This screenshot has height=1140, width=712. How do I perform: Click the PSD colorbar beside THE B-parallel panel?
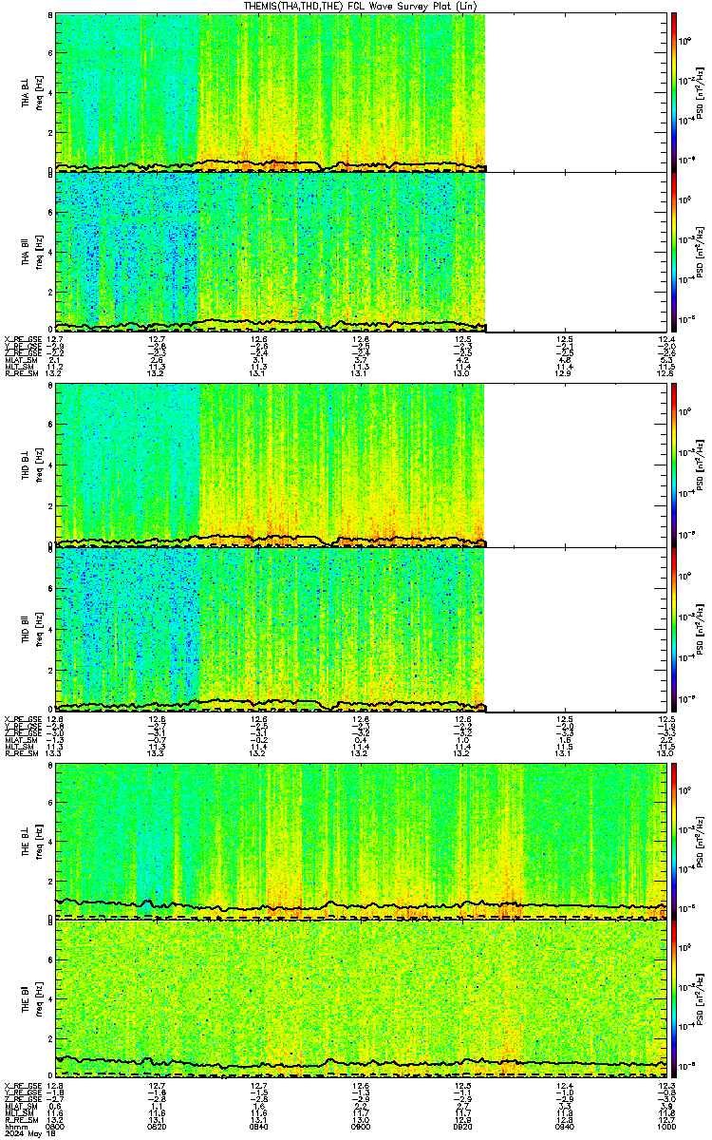click(674, 1000)
